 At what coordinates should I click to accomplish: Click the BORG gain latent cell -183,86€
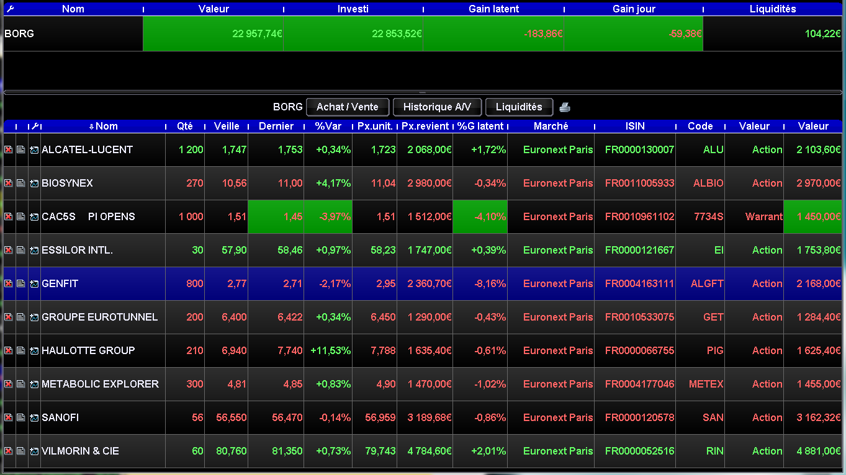click(493, 33)
